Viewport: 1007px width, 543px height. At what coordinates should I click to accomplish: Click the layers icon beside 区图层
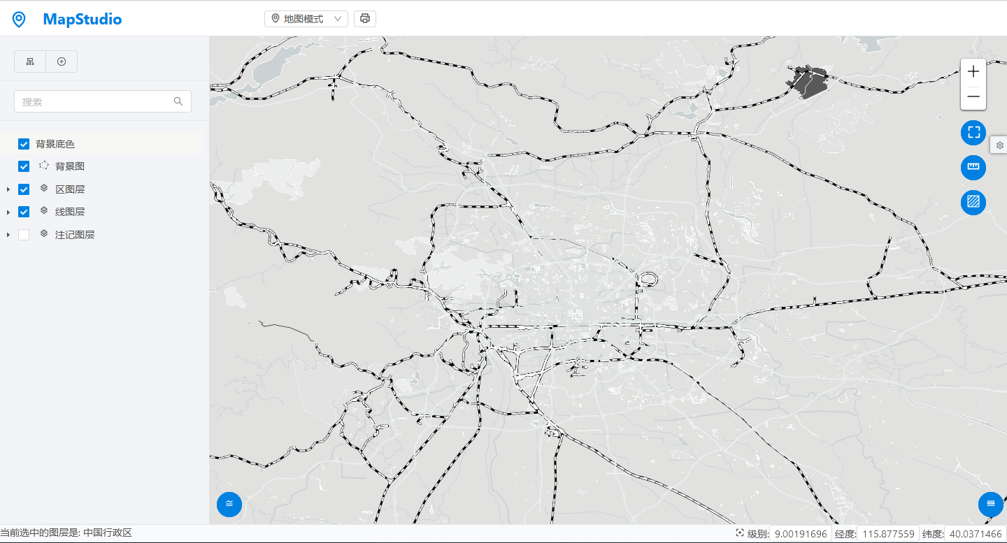[x=44, y=189]
